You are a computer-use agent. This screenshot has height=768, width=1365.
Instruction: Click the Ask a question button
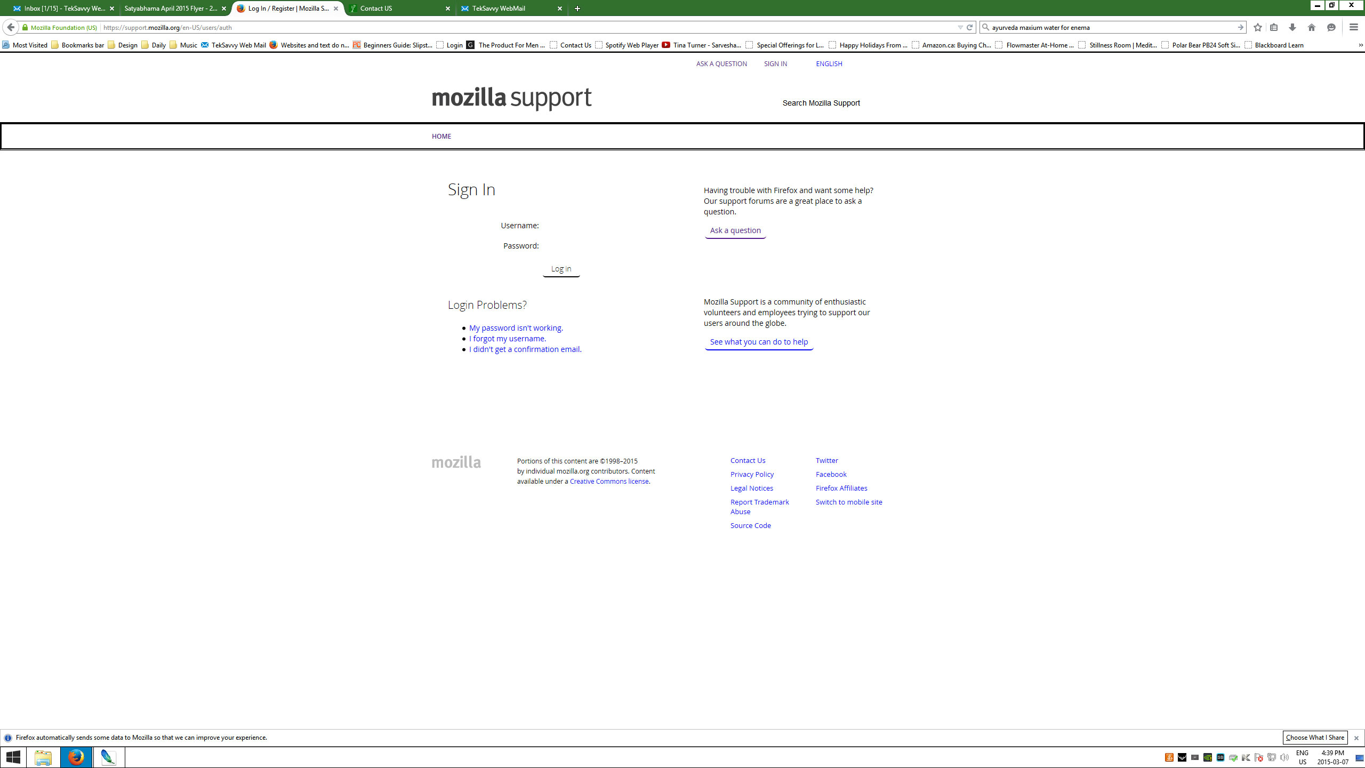coord(735,230)
